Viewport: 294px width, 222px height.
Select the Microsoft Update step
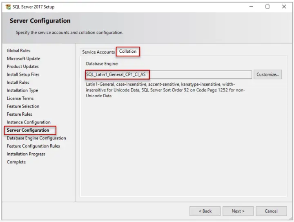click(23, 58)
